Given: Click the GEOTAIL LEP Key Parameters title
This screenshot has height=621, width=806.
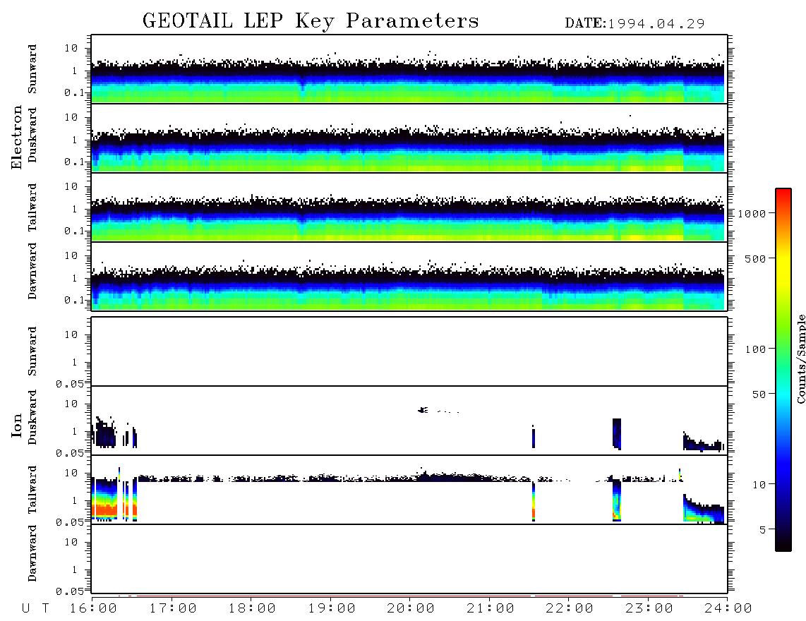Looking at the screenshot, I should pyautogui.click(x=311, y=21).
